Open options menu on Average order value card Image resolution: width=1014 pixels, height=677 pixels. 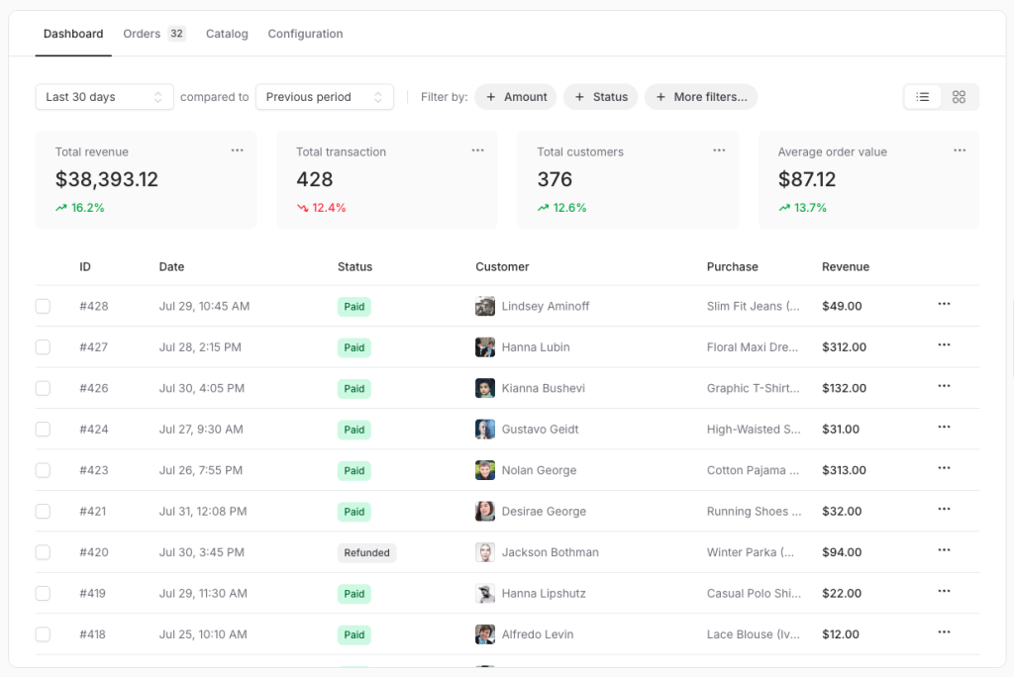click(959, 149)
